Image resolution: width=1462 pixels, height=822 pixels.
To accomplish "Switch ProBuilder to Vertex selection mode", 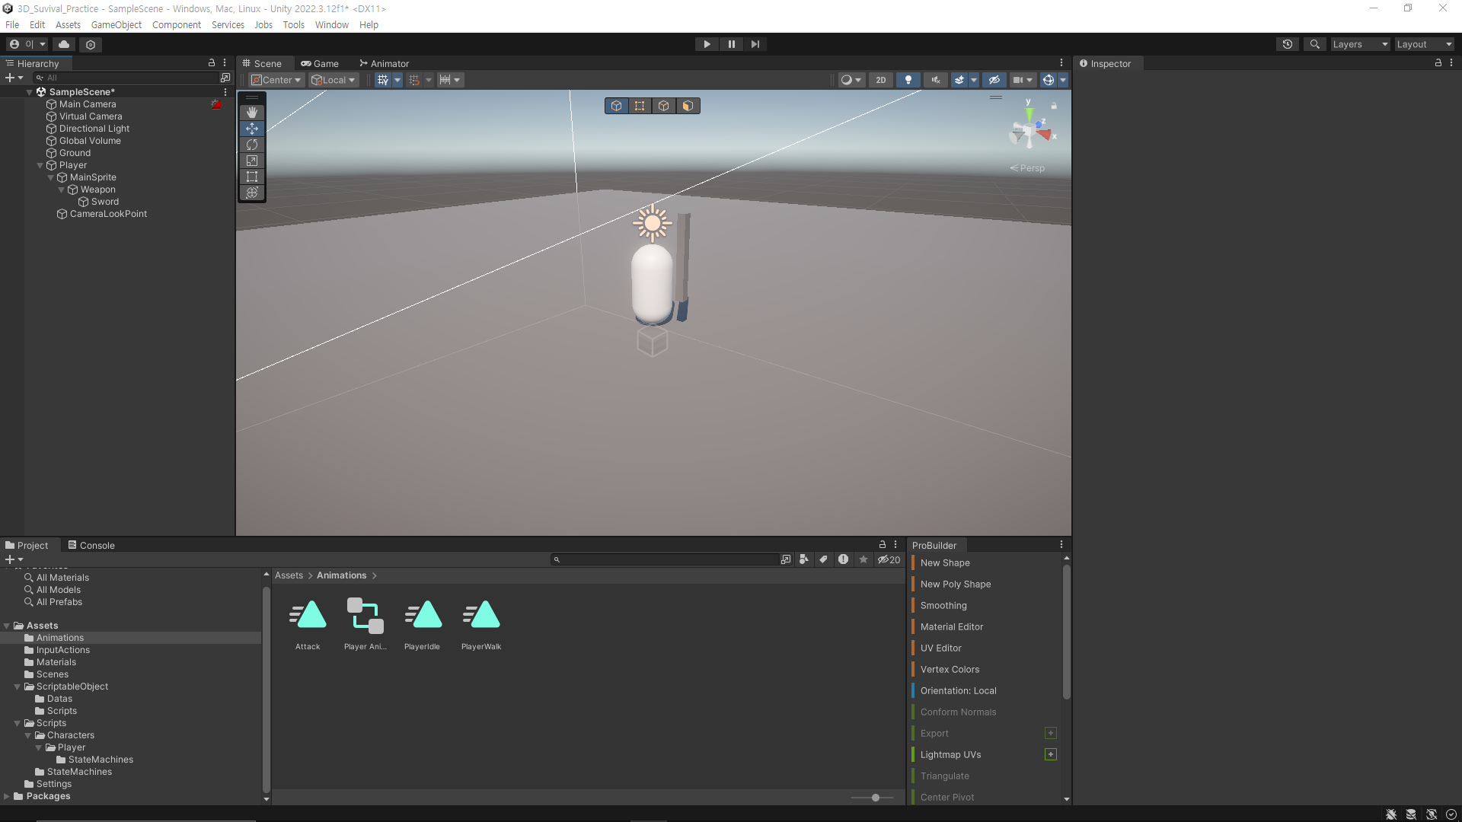I will 640,106.
